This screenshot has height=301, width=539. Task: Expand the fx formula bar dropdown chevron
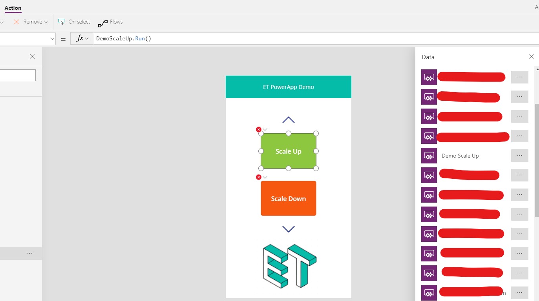point(87,38)
